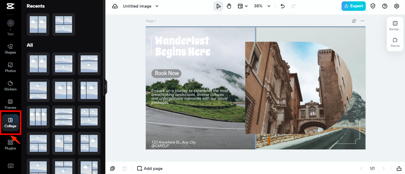Image resolution: width=405 pixels, height=174 pixels.
Task: Open the Frames panel
Action: pyautogui.click(x=10, y=104)
